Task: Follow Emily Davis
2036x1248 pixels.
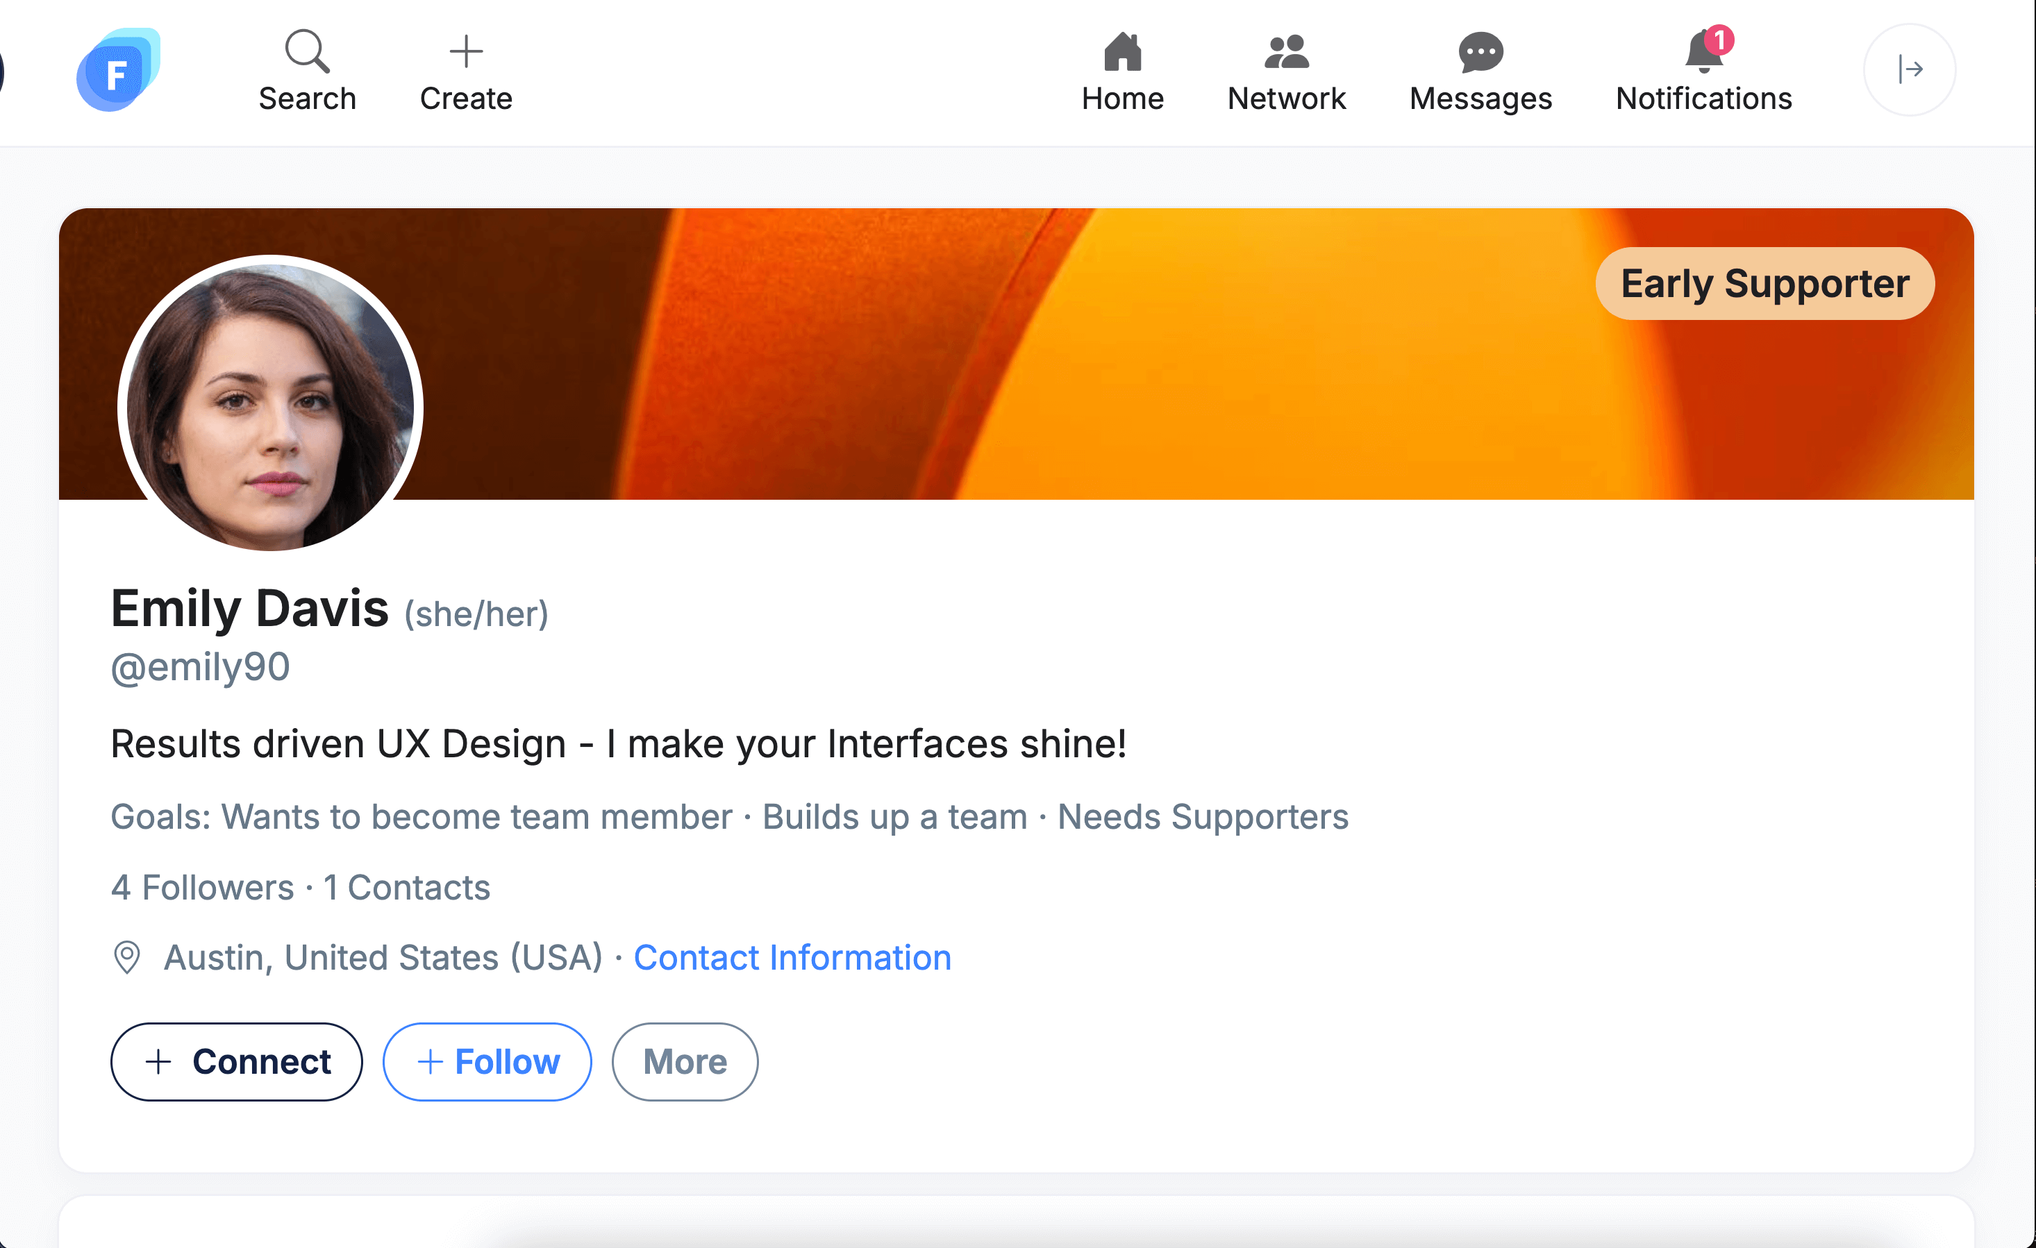Action: pos(487,1061)
